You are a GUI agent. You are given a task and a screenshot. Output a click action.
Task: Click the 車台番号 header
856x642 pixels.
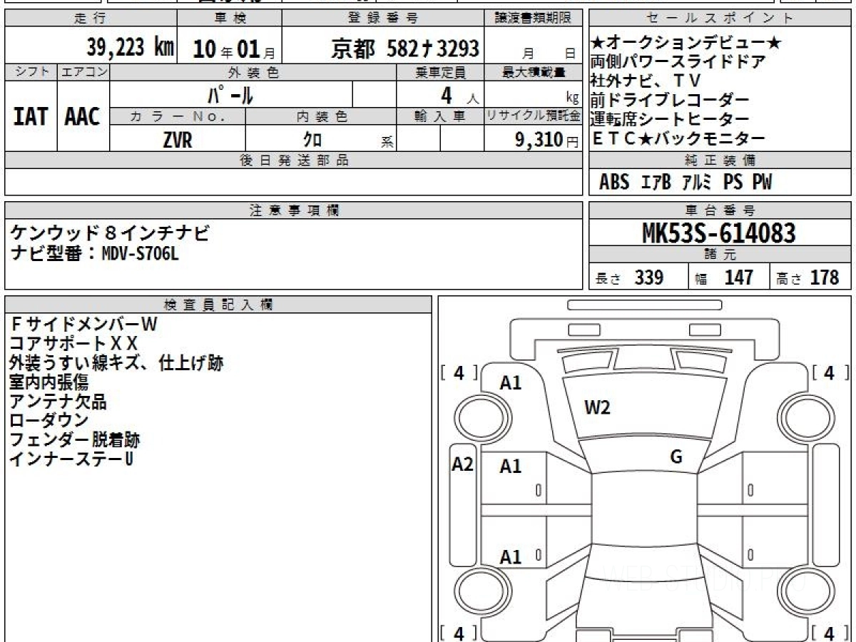pyautogui.click(x=720, y=210)
